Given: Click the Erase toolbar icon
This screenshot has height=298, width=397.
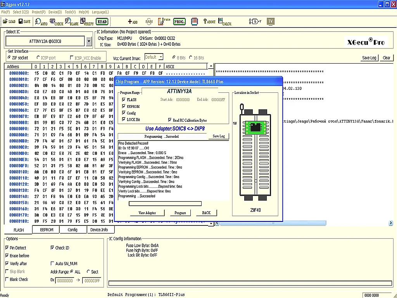Looking at the screenshot, I should click(164, 22).
